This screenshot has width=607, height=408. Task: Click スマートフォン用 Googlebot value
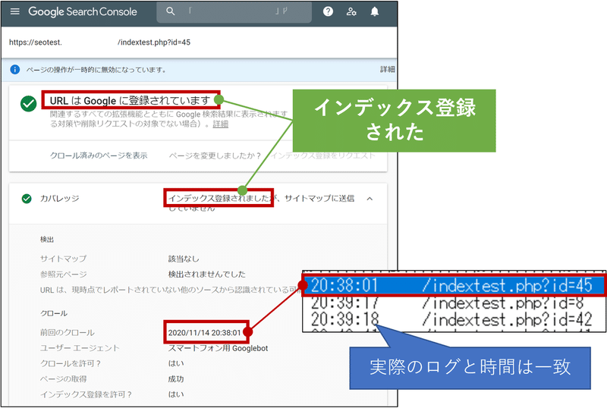218,348
